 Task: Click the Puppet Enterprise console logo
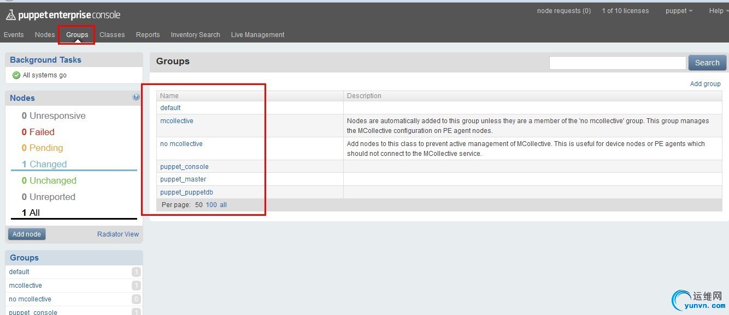coord(63,15)
